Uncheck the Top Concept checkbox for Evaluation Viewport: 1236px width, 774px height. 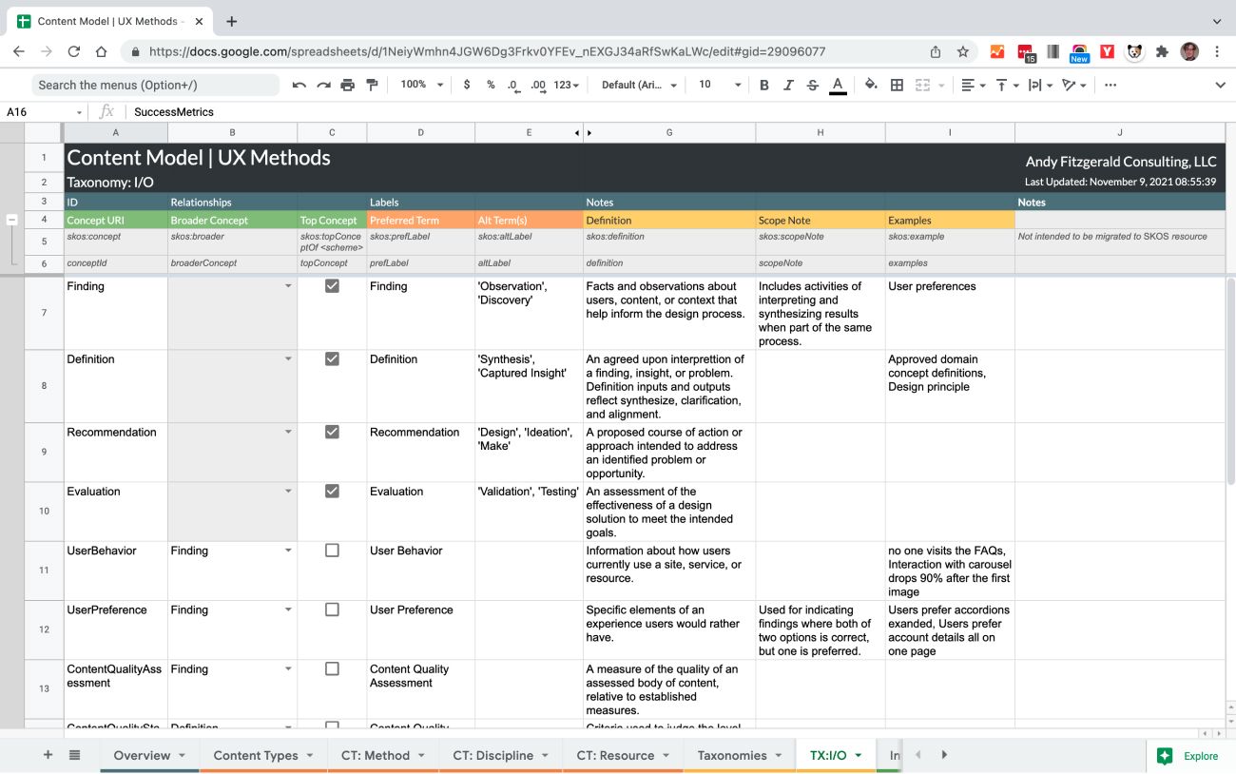332,491
